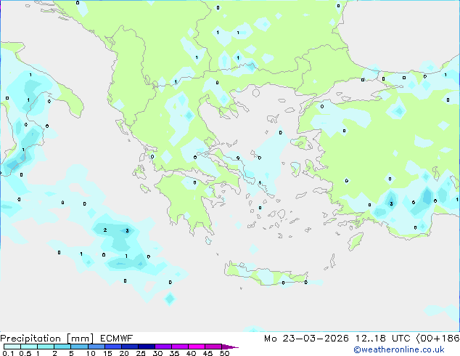Click the 'Precipitation [mm]' title text
Screen dimensions: 460x356
pyautogui.click(x=47, y=339)
